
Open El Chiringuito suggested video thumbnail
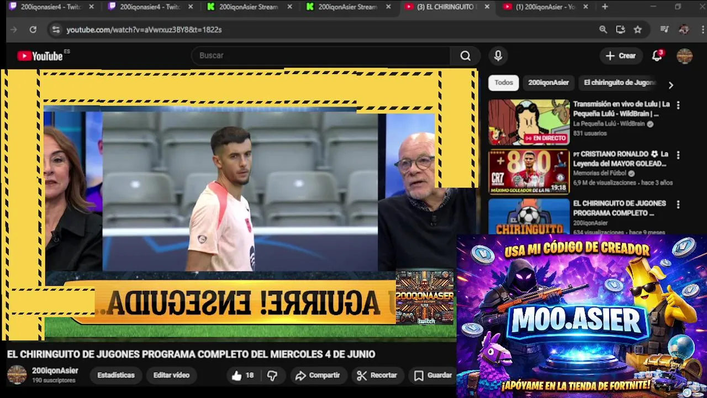(x=529, y=217)
